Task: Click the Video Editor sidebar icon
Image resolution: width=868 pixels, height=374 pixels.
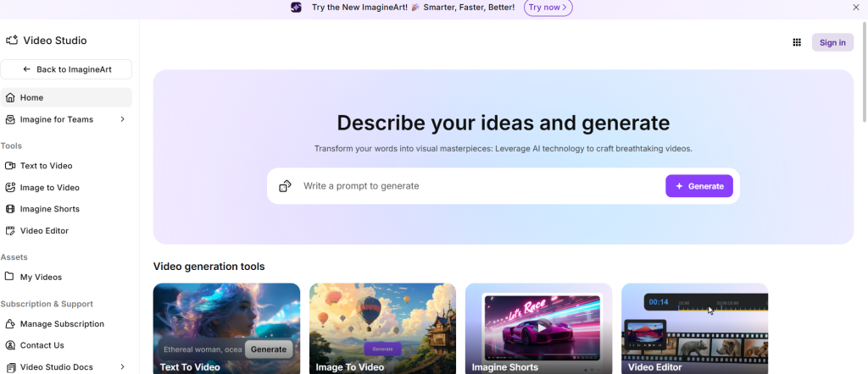Action: tap(10, 231)
